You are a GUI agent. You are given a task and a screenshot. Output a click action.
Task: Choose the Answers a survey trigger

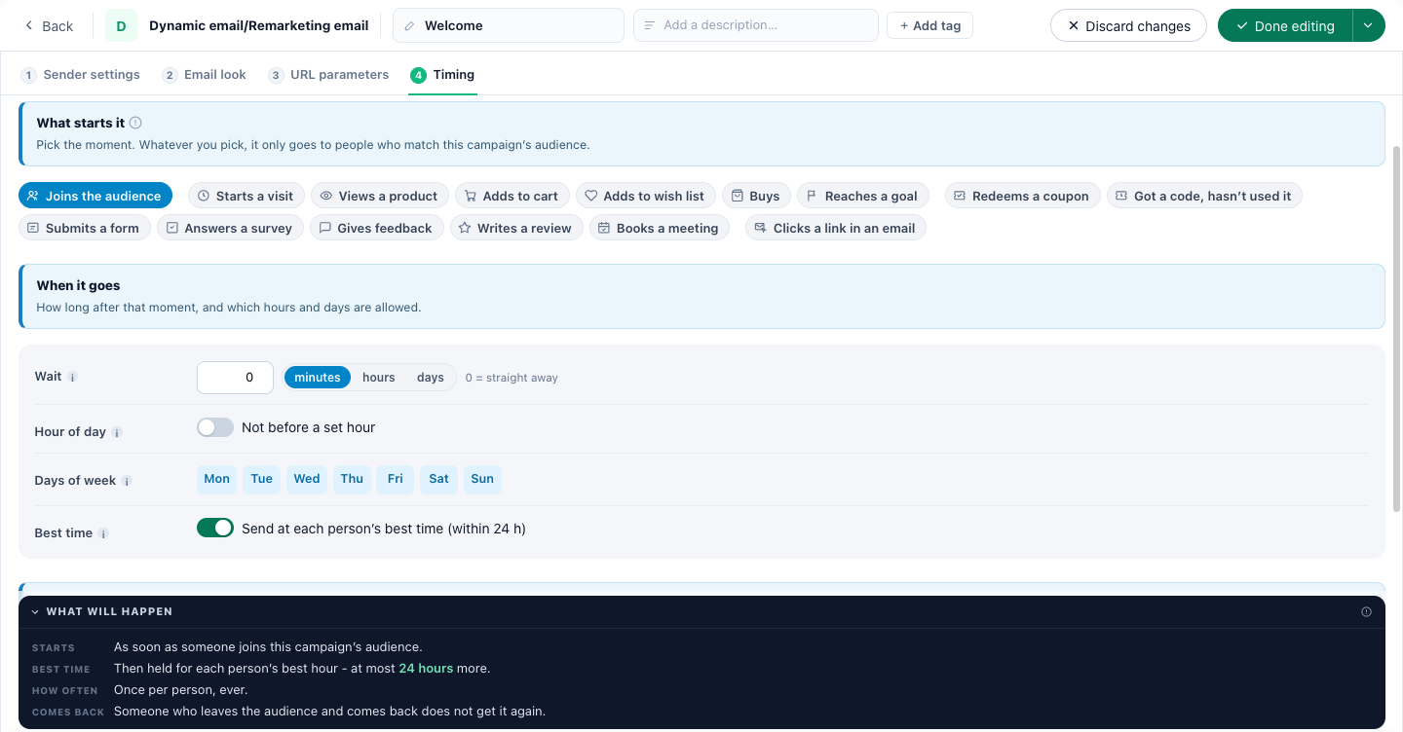[230, 228]
